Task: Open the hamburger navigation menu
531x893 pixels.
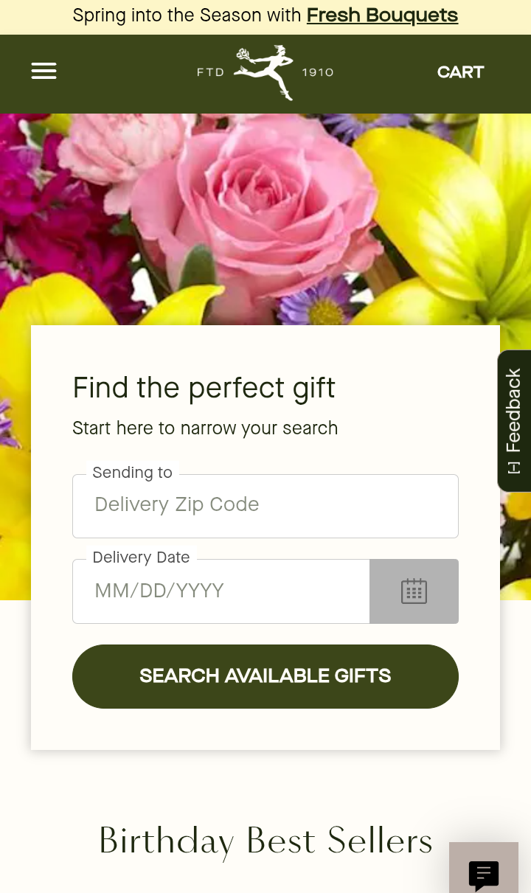Action: pyautogui.click(x=44, y=72)
